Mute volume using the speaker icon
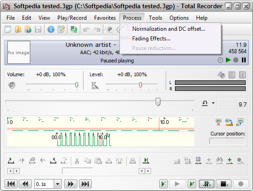Screen dimensions: 253x191 click(12, 85)
